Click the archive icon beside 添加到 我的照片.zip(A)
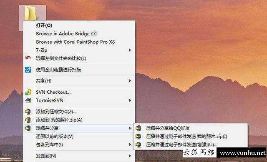This screenshot has height=162, width=267. click(28, 120)
